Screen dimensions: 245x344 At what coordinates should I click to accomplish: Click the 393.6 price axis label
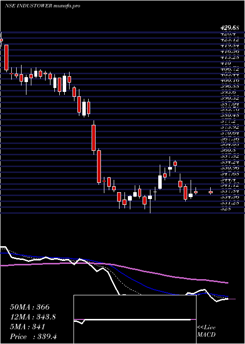coord(228,92)
